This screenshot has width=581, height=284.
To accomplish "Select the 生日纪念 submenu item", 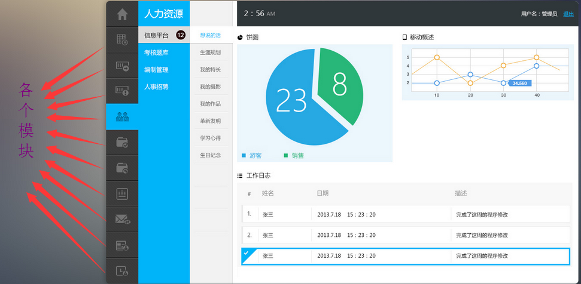I will point(211,155).
